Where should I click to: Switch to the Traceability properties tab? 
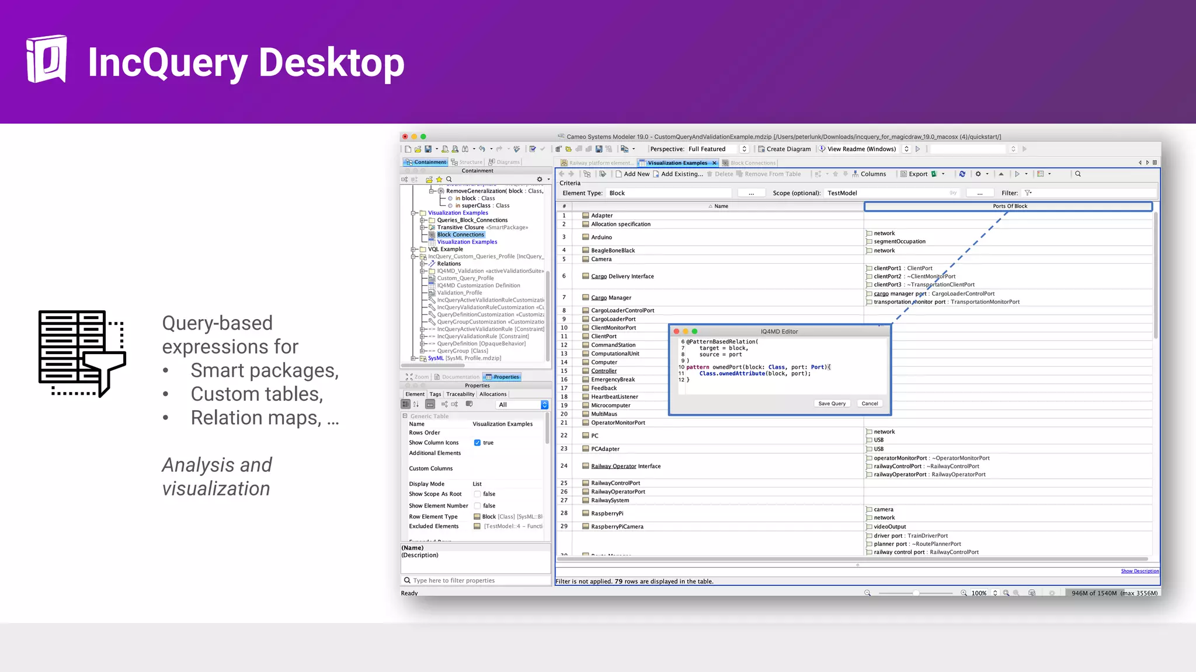pos(460,394)
